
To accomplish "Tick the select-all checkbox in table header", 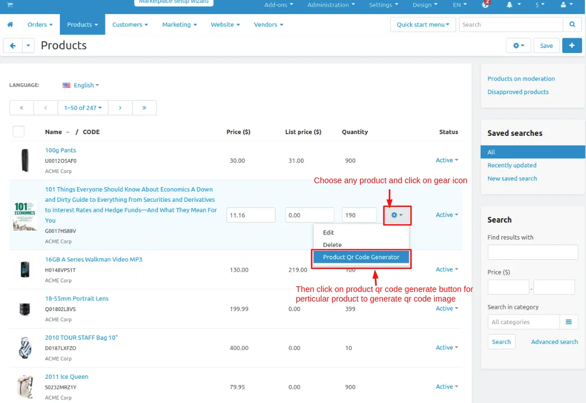I will 19,132.
